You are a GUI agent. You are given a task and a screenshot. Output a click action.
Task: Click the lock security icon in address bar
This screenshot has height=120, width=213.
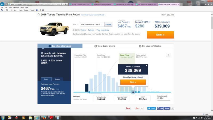pos(65,4)
